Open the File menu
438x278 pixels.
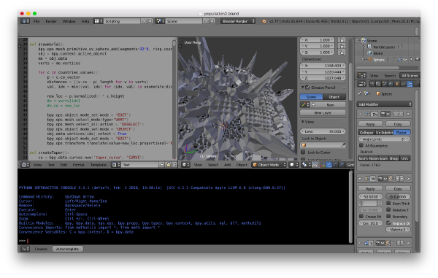[36, 21]
